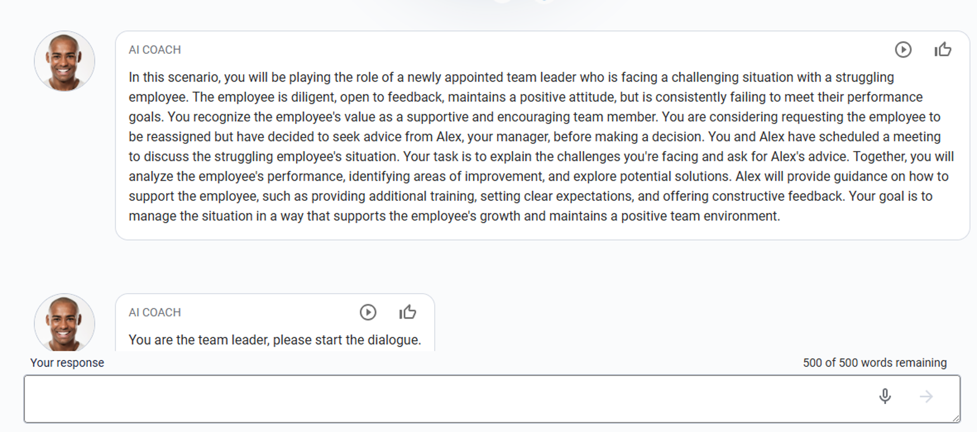Grab the response box resize handle

click(956, 419)
